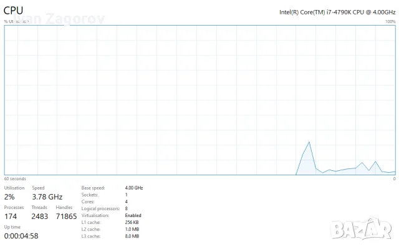Click the CPU utilisation graph
Viewport: 399px width, 247px height.
pos(199,100)
